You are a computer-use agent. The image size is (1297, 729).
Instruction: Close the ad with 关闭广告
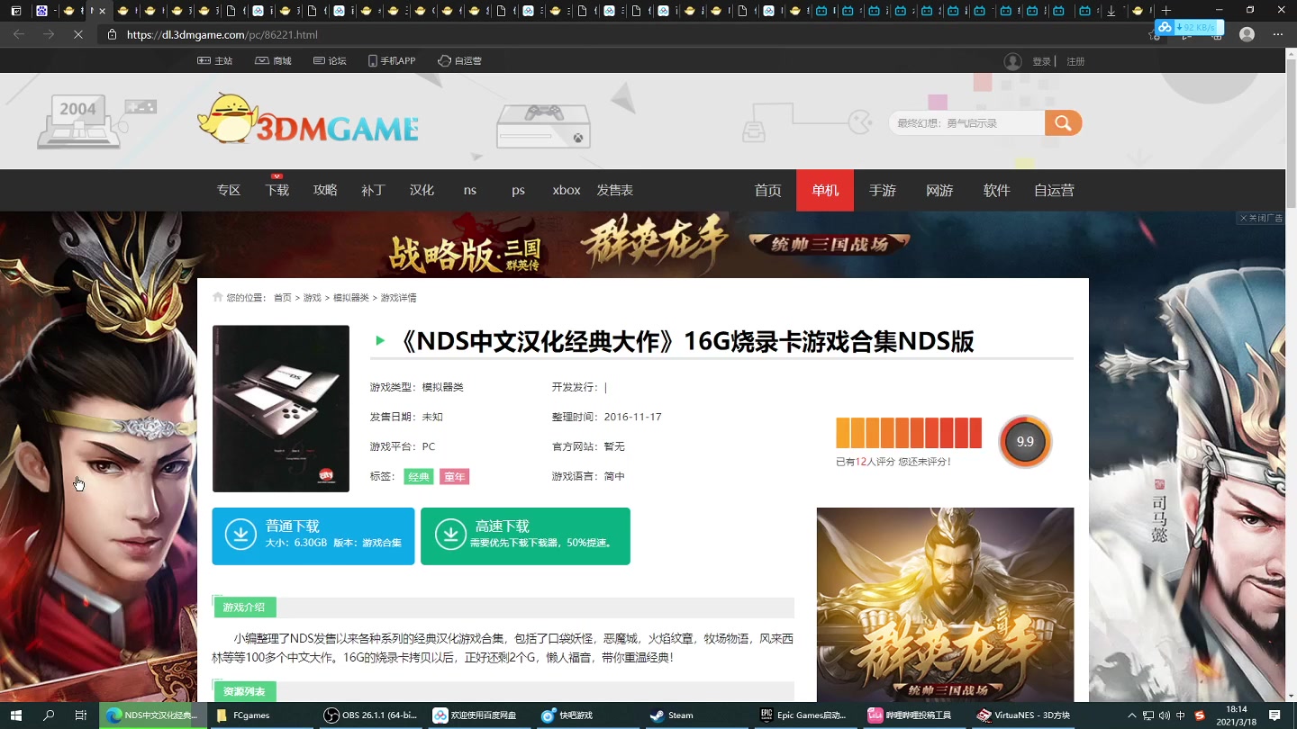1261,218
